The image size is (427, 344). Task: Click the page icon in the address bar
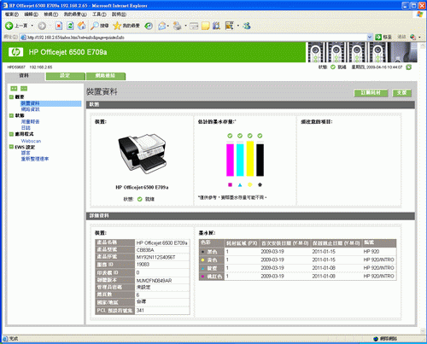[23, 38]
